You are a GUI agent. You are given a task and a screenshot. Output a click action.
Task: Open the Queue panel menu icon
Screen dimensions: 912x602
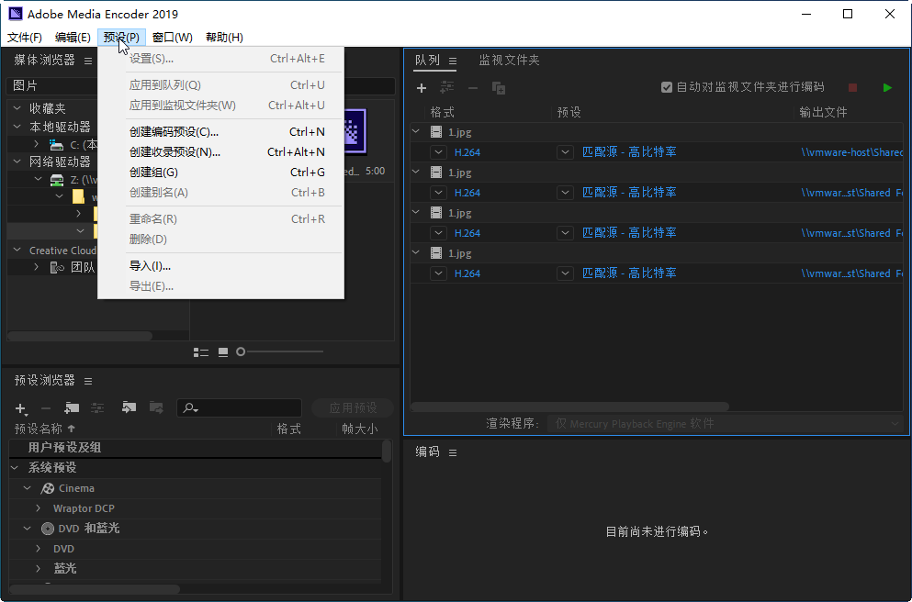[x=453, y=61]
